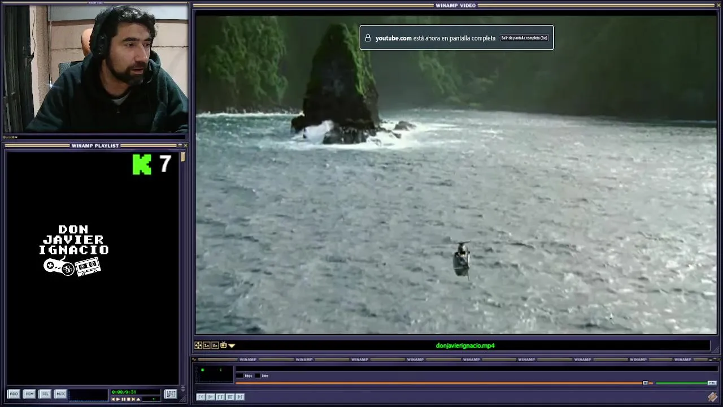Click mini Play button in playlist footer
This screenshot has width=723, height=407.
pos(118,399)
